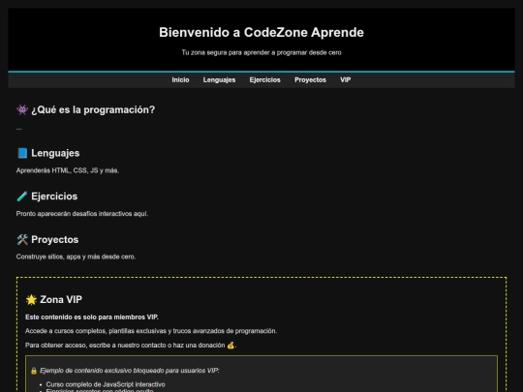Image resolution: width=523 pixels, height=392 pixels.
Task: Click 'Este contenido es solo para miembros VIP.'
Action: tap(92, 317)
